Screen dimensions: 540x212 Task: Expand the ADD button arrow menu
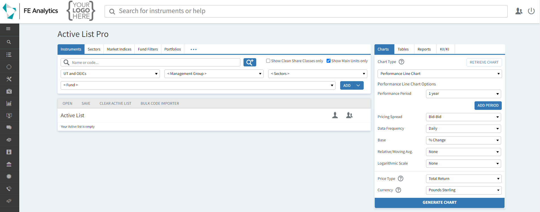(358, 85)
